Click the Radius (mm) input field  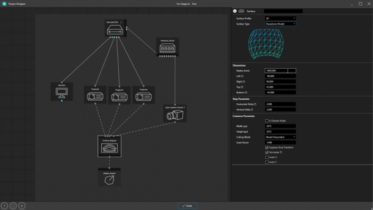click(280, 71)
